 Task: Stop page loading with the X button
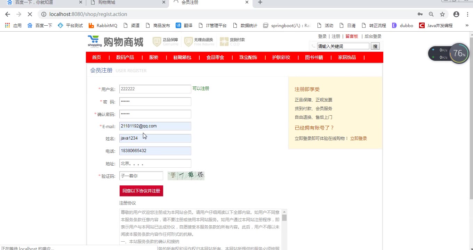click(x=30, y=14)
